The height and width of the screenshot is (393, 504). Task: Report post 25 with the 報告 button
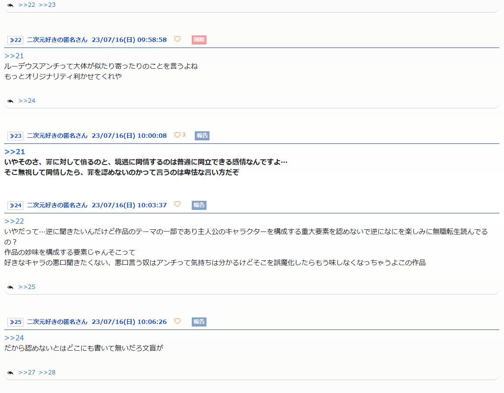coord(199,322)
